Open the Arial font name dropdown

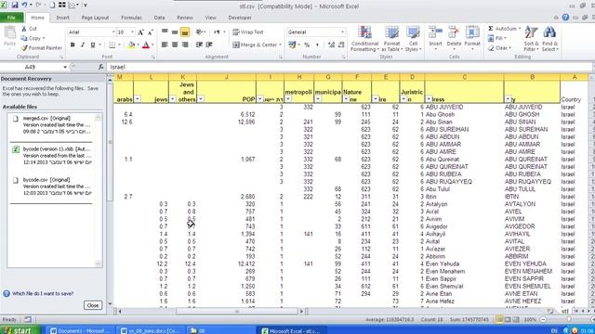[x=113, y=32]
